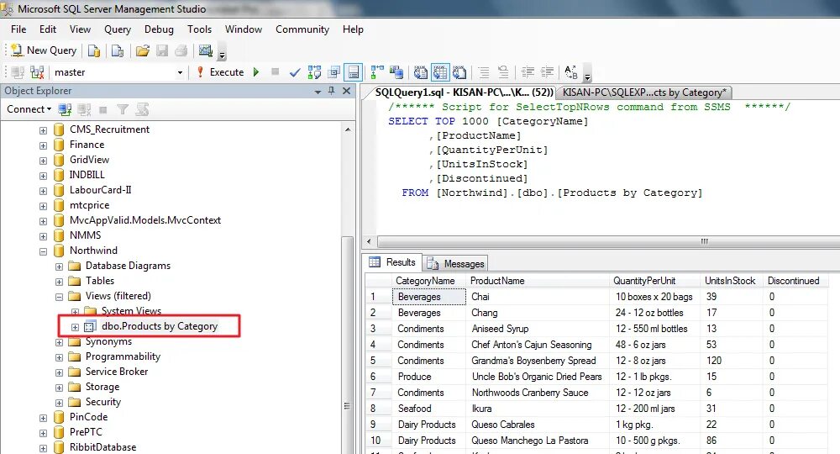
Task: Click the Print icon
Action: (x=181, y=51)
